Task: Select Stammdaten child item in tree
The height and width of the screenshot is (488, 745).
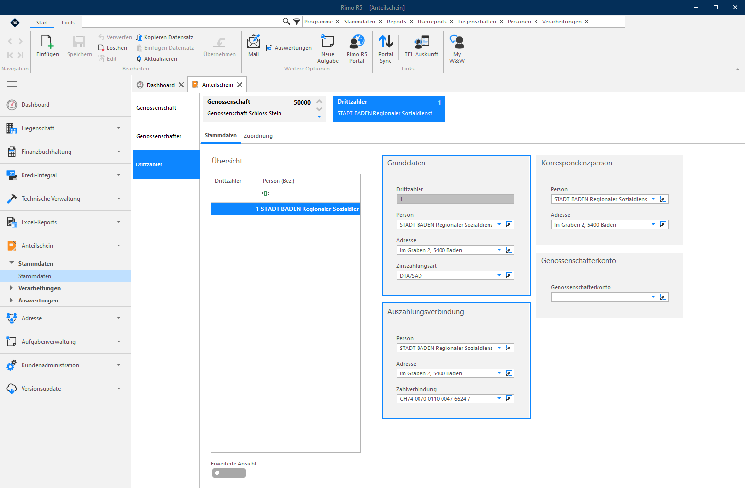Action: click(65, 276)
